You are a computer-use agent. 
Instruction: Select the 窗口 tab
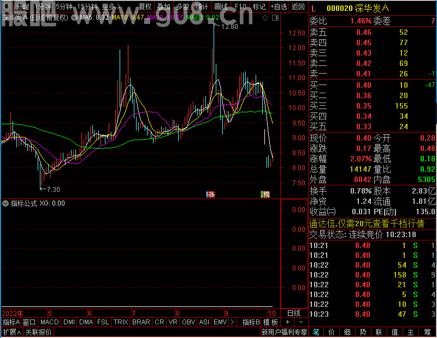click(29, 322)
